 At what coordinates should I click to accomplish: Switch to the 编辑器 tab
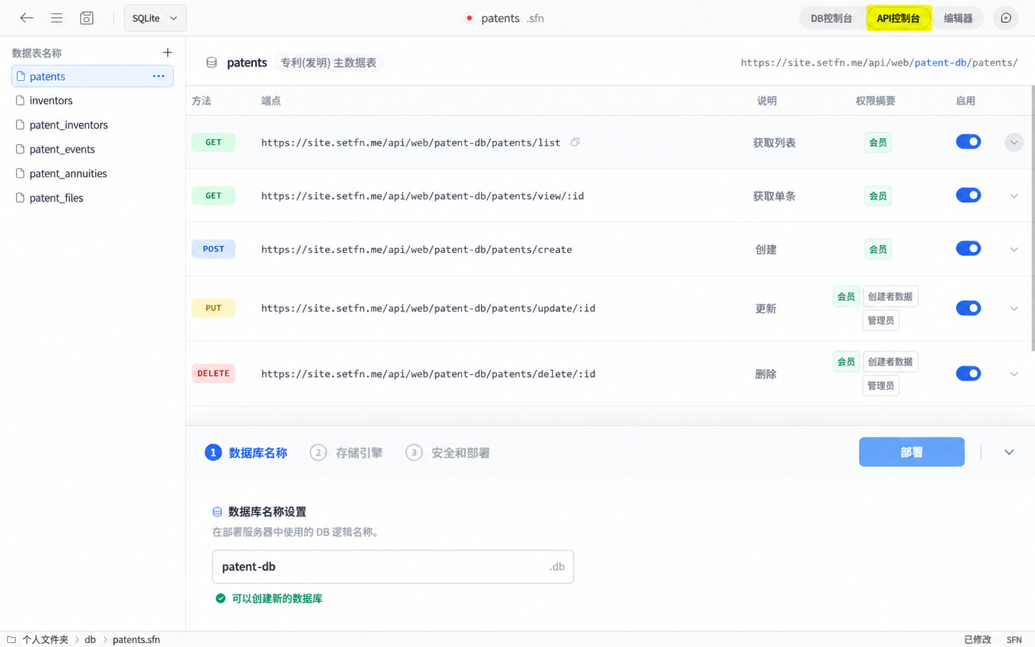pyautogui.click(x=958, y=18)
